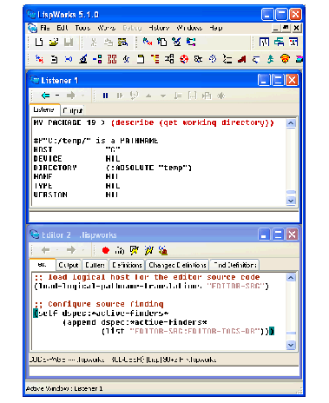Open the Search Files icon
329x403 pixels.
point(198,59)
